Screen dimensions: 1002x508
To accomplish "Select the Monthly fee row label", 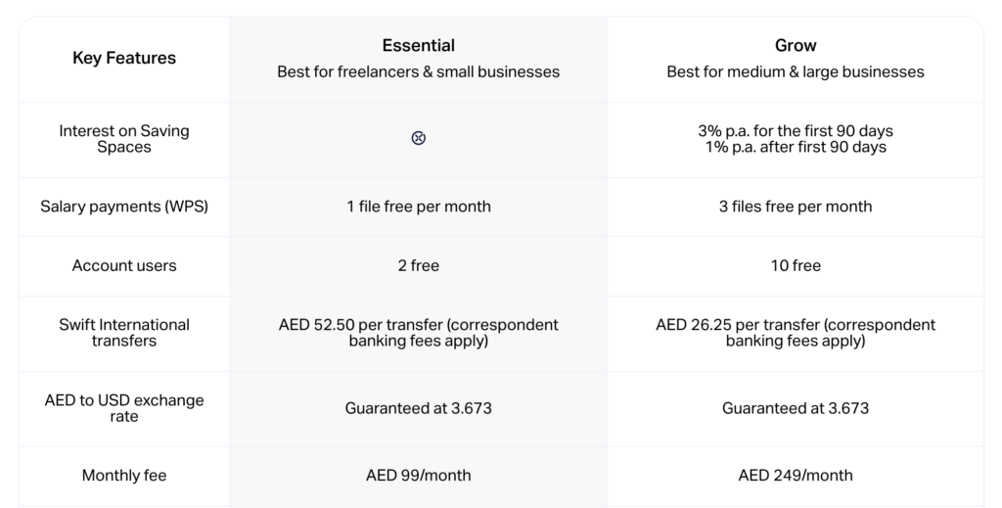I will pos(124,476).
